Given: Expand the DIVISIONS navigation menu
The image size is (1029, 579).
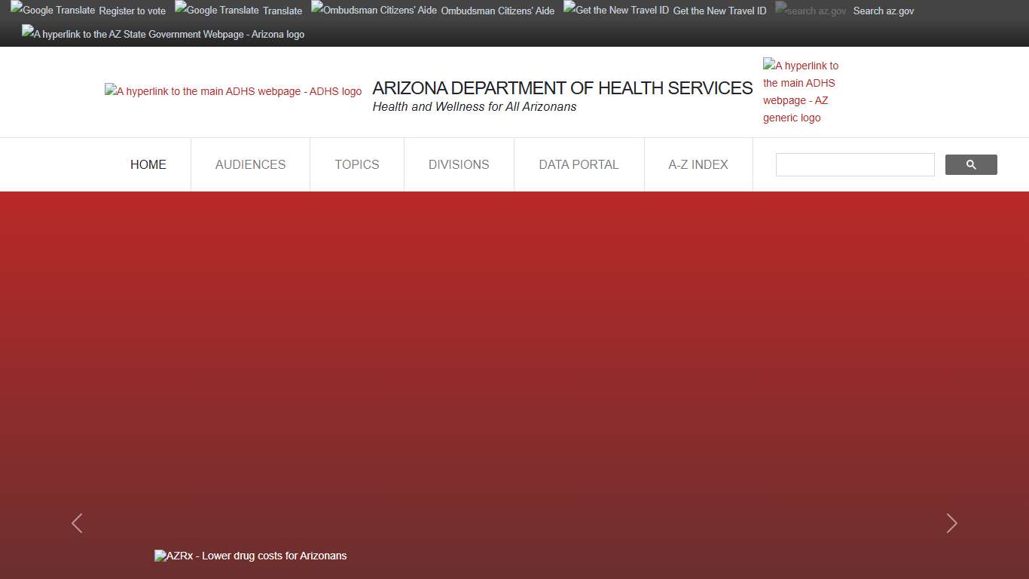Looking at the screenshot, I should (459, 164).
